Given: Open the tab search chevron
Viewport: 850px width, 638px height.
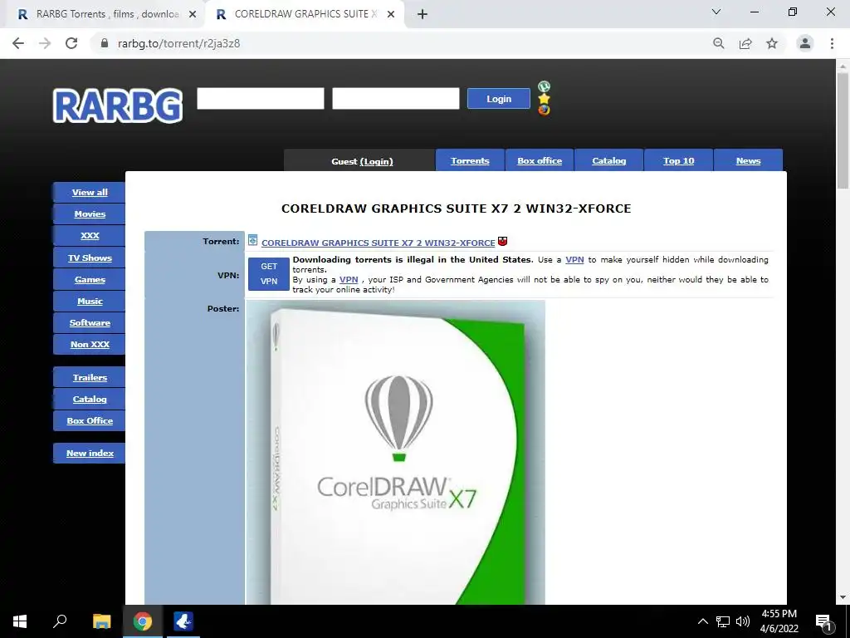Looking at the screenshot, I should tap(716, 12).
